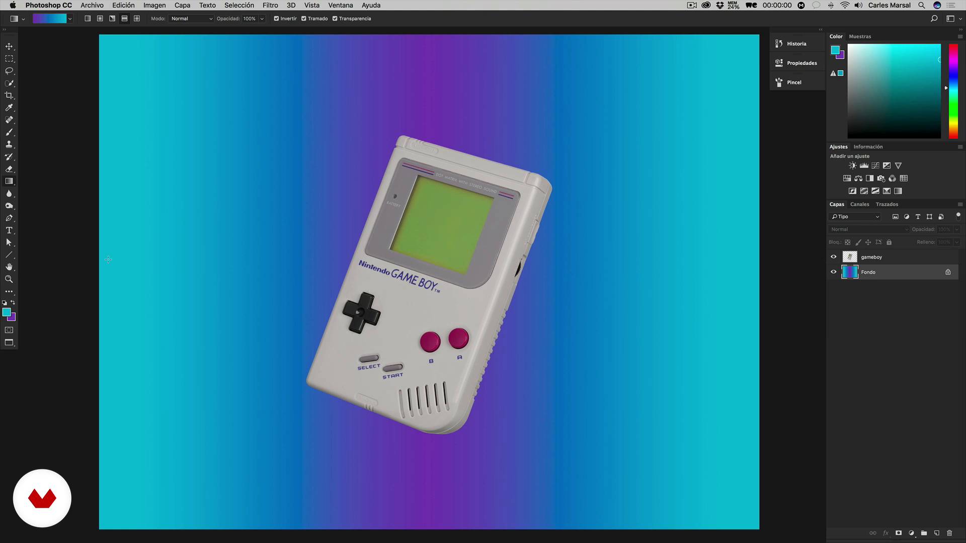Toggle Invertir checkbox
This screenshot has width=966, height=543.
coord(276,19)
